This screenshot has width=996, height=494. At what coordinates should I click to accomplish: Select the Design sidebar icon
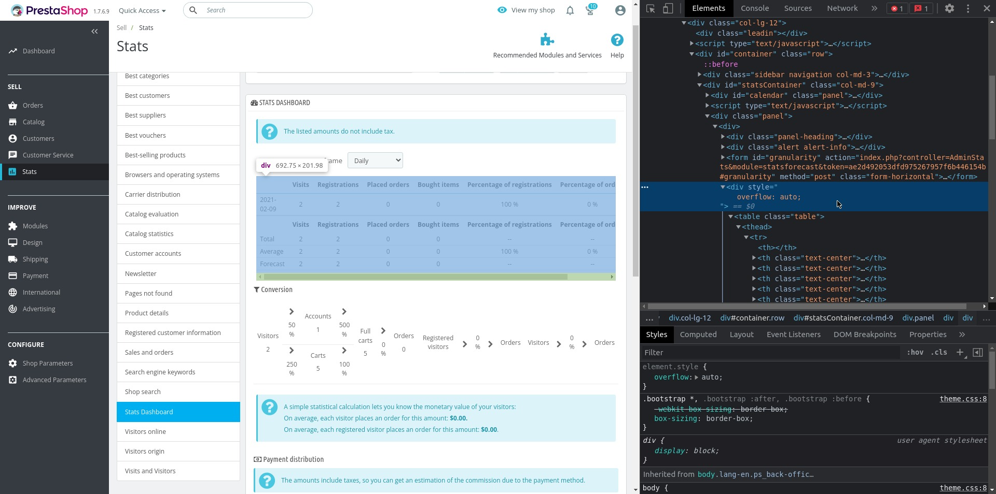[12, 242]
